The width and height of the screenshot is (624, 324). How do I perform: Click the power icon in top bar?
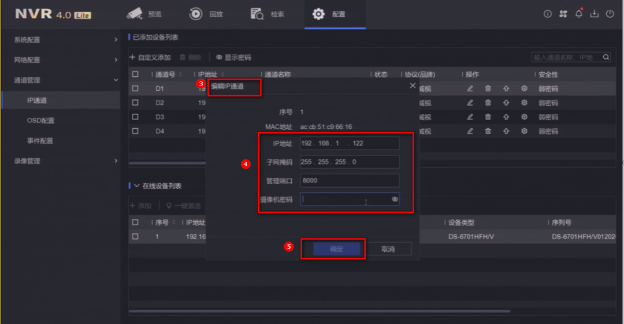click(x=610, y=14)
